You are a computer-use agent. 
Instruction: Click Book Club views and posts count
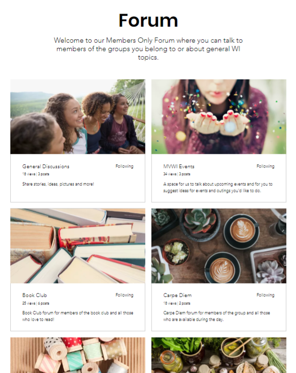click(36, 303)
